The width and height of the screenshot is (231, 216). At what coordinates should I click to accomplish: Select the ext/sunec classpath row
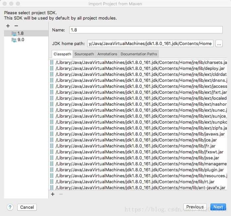[x=138, y=110]
